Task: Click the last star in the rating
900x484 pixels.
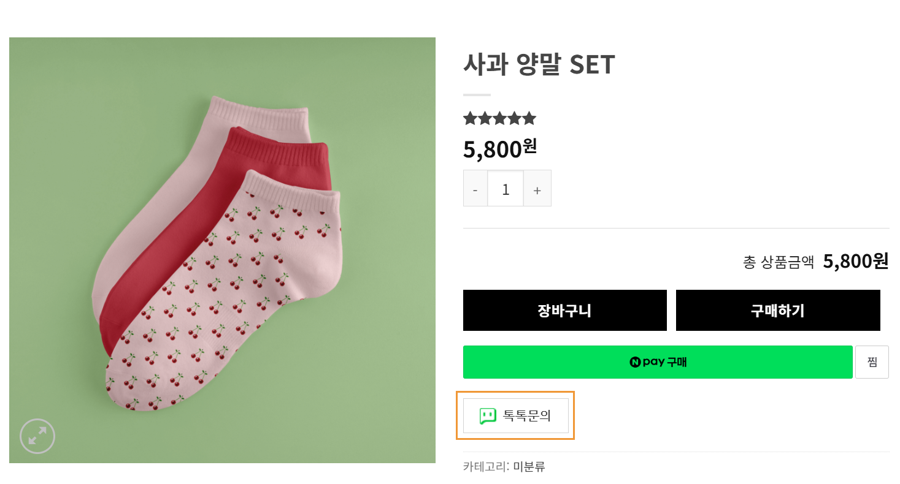Action: click(529, 118)
